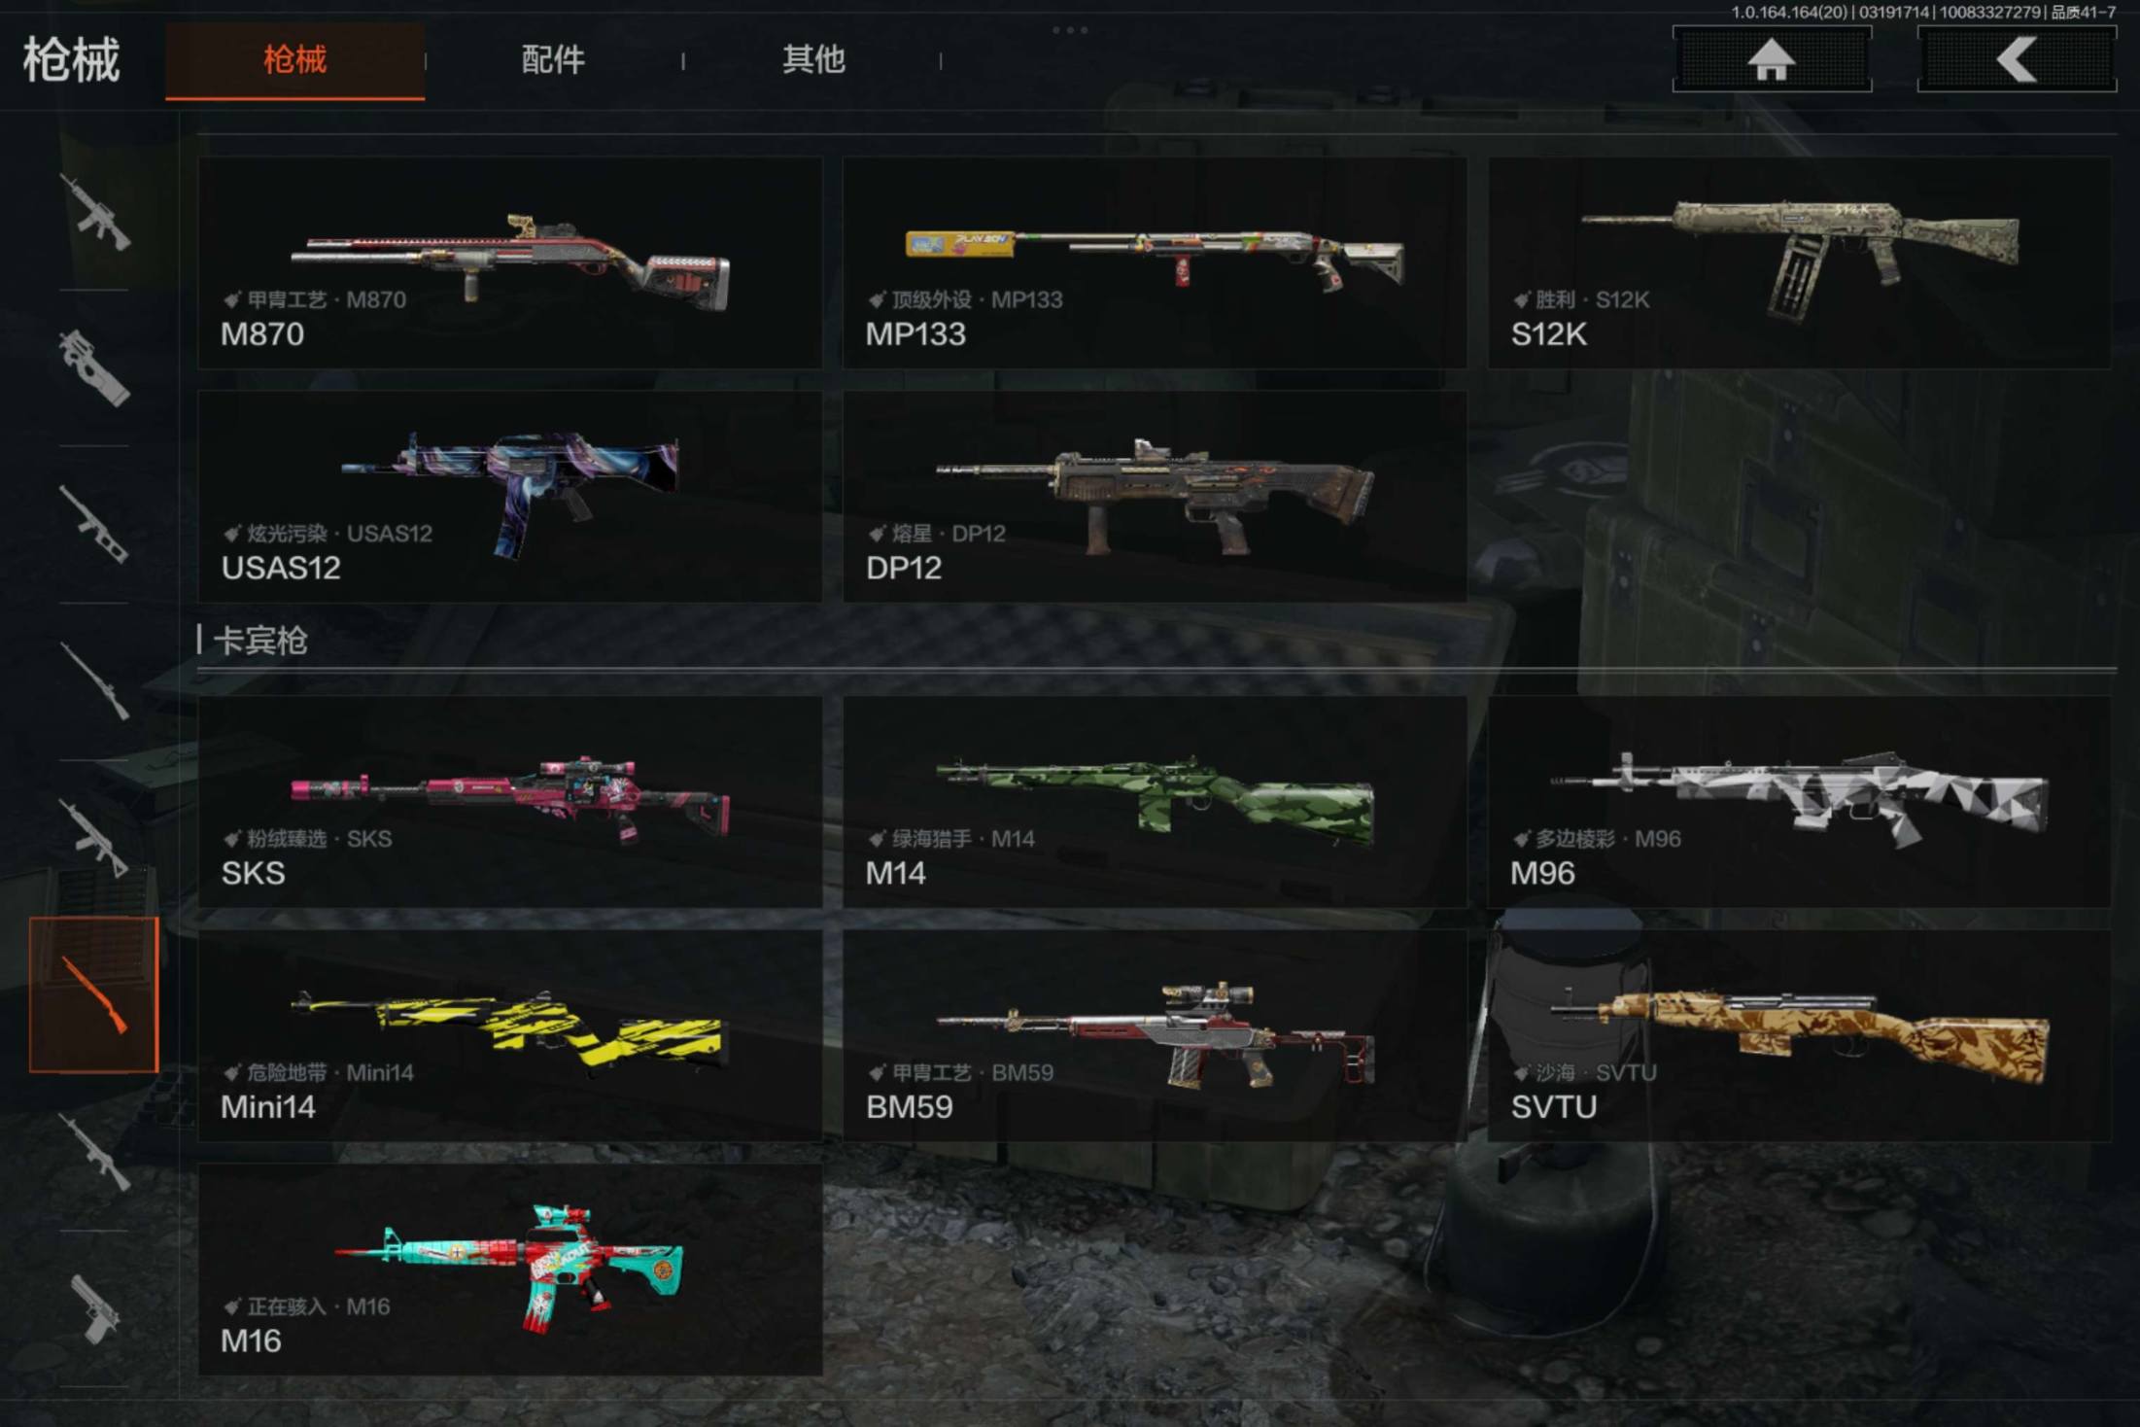The width and height of the screenshot is (2140, 1427).
Task: Select the assault rifle category icon
Action: pyautogui.click(x=94, y=212)
